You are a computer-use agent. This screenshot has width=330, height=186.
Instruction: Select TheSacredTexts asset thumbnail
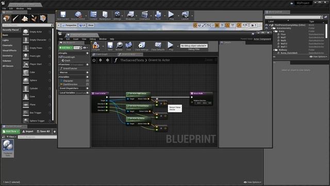click(x=8, y=148)
